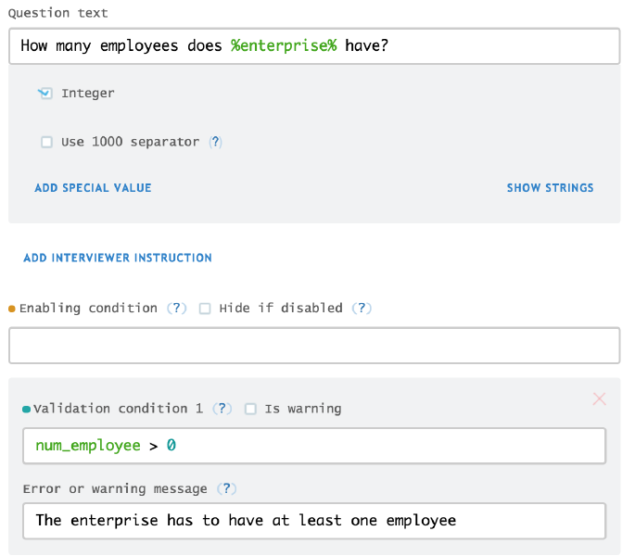Screen dimensions: 635x556
Task: Click the orange Enabling condition marker dot
Action: (12, 309)
